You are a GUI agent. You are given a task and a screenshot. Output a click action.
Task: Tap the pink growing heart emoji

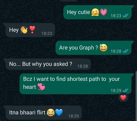click(x=103, y=12)
